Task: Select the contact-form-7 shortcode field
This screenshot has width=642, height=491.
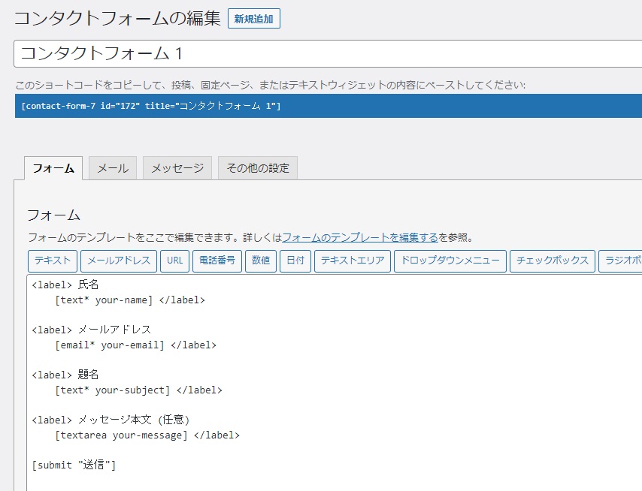Action: pos(329,106)
